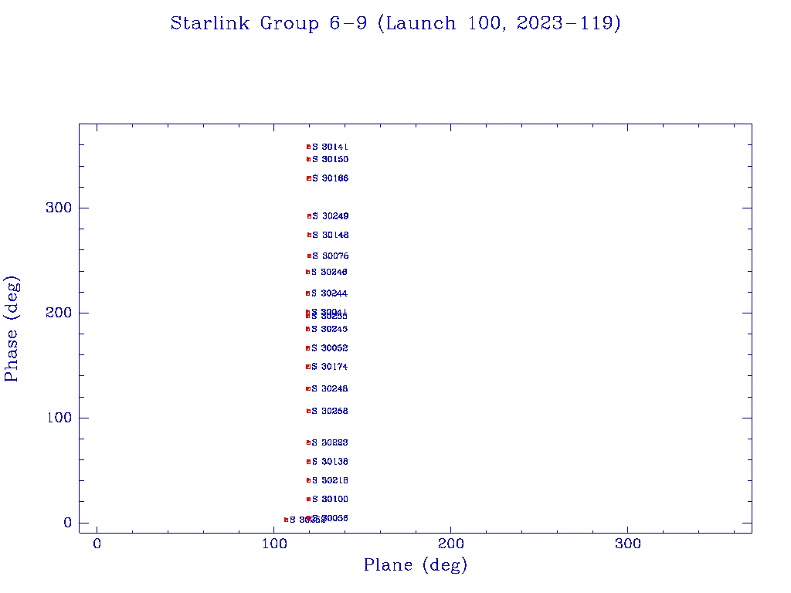This screenshot has height=593, width=791.
Task: Select the "S 30223" satellite label
Action: pos(329,442)
